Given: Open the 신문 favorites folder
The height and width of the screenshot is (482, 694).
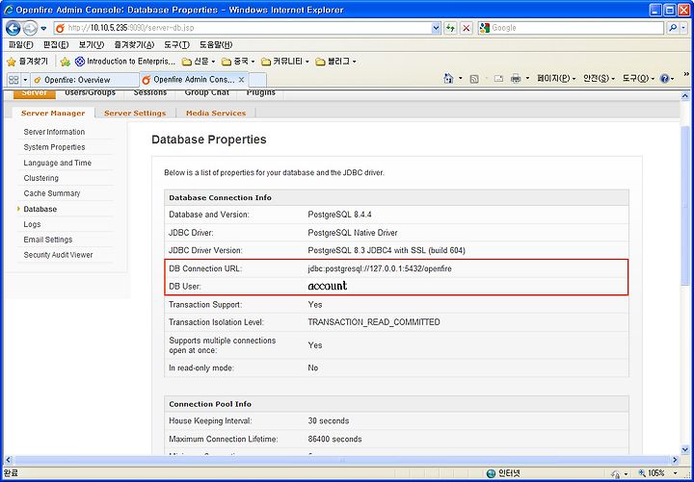Looking at the screenshot, I should click(199, 62).
